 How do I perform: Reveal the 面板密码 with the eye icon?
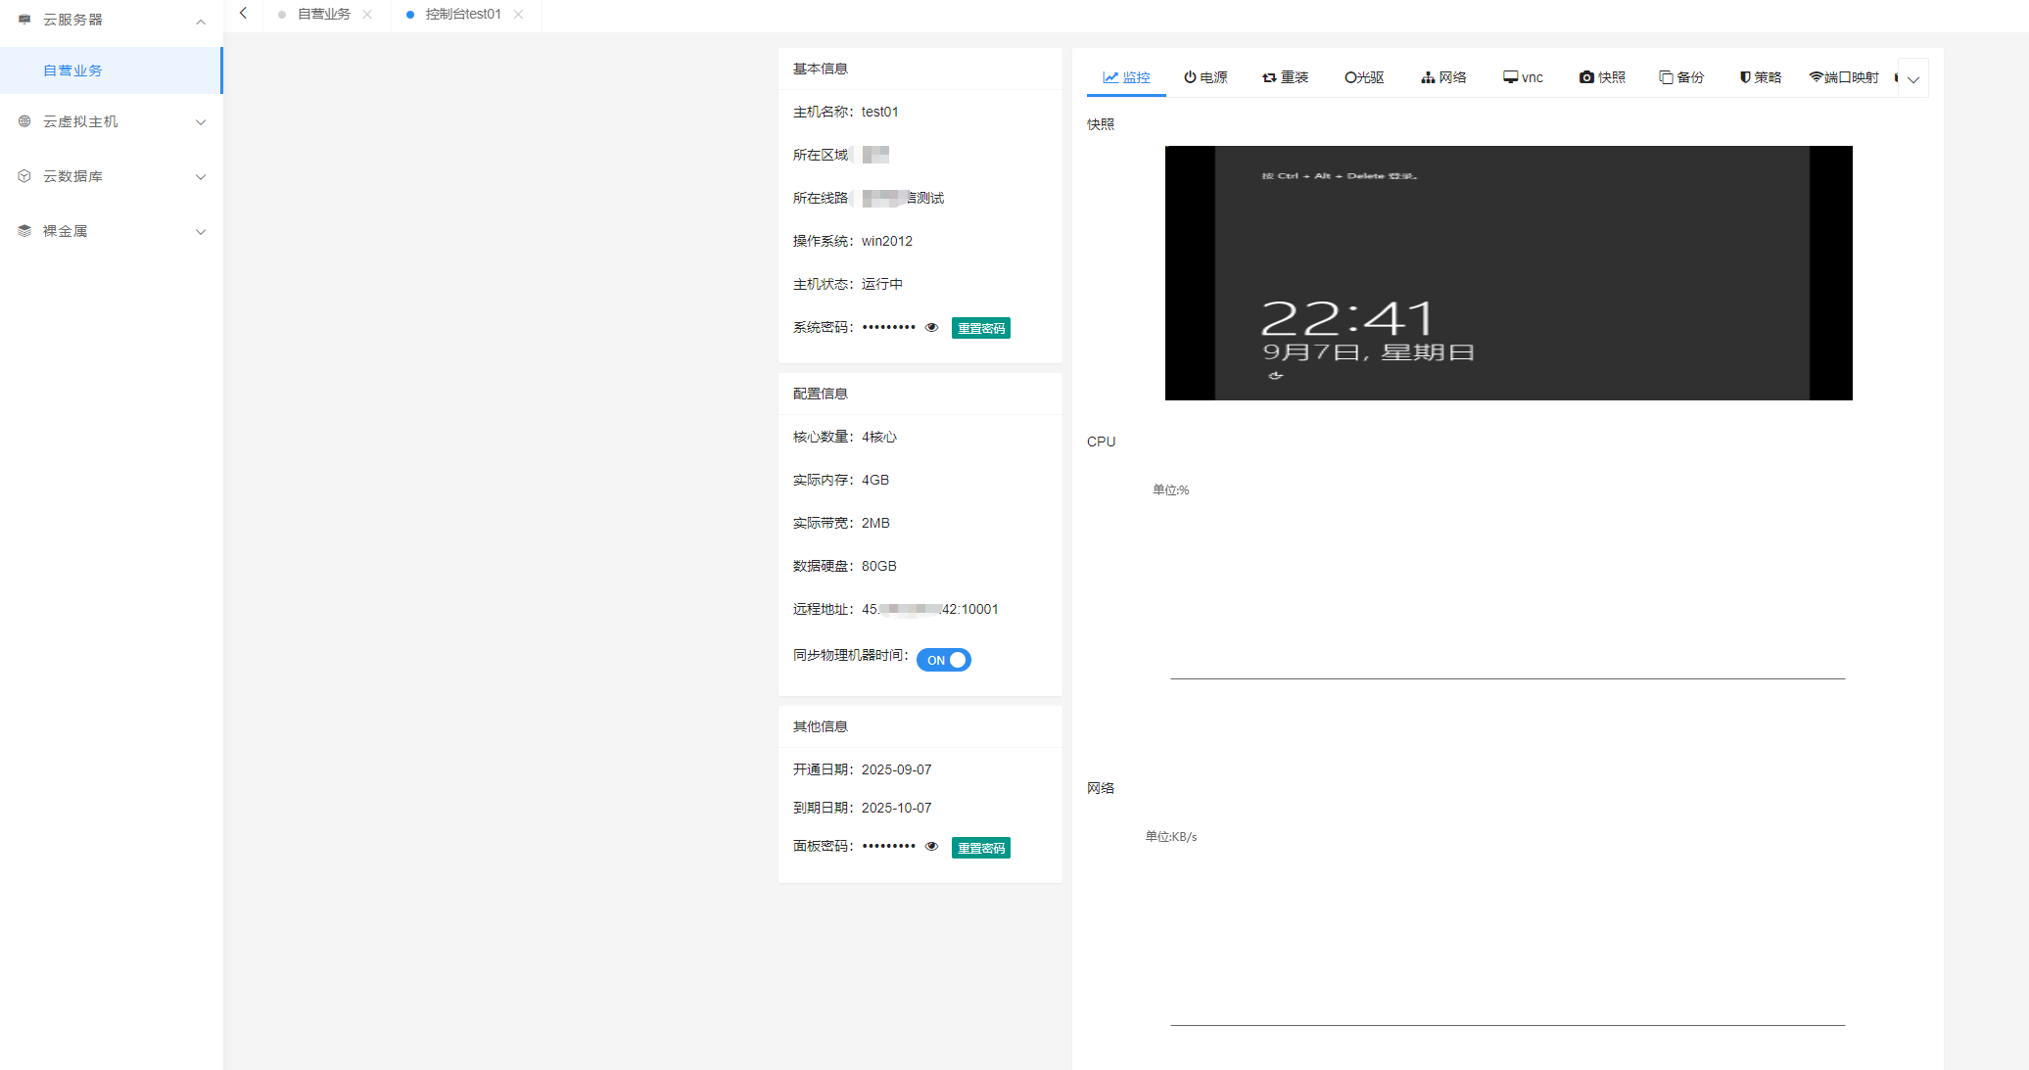[931, 847]
